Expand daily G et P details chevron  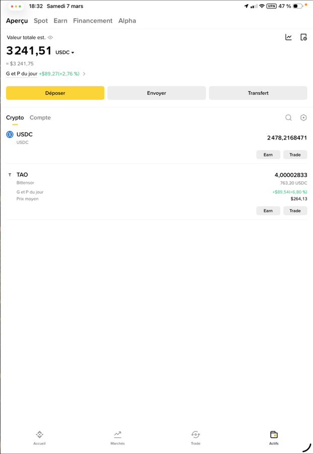point(84,74)
